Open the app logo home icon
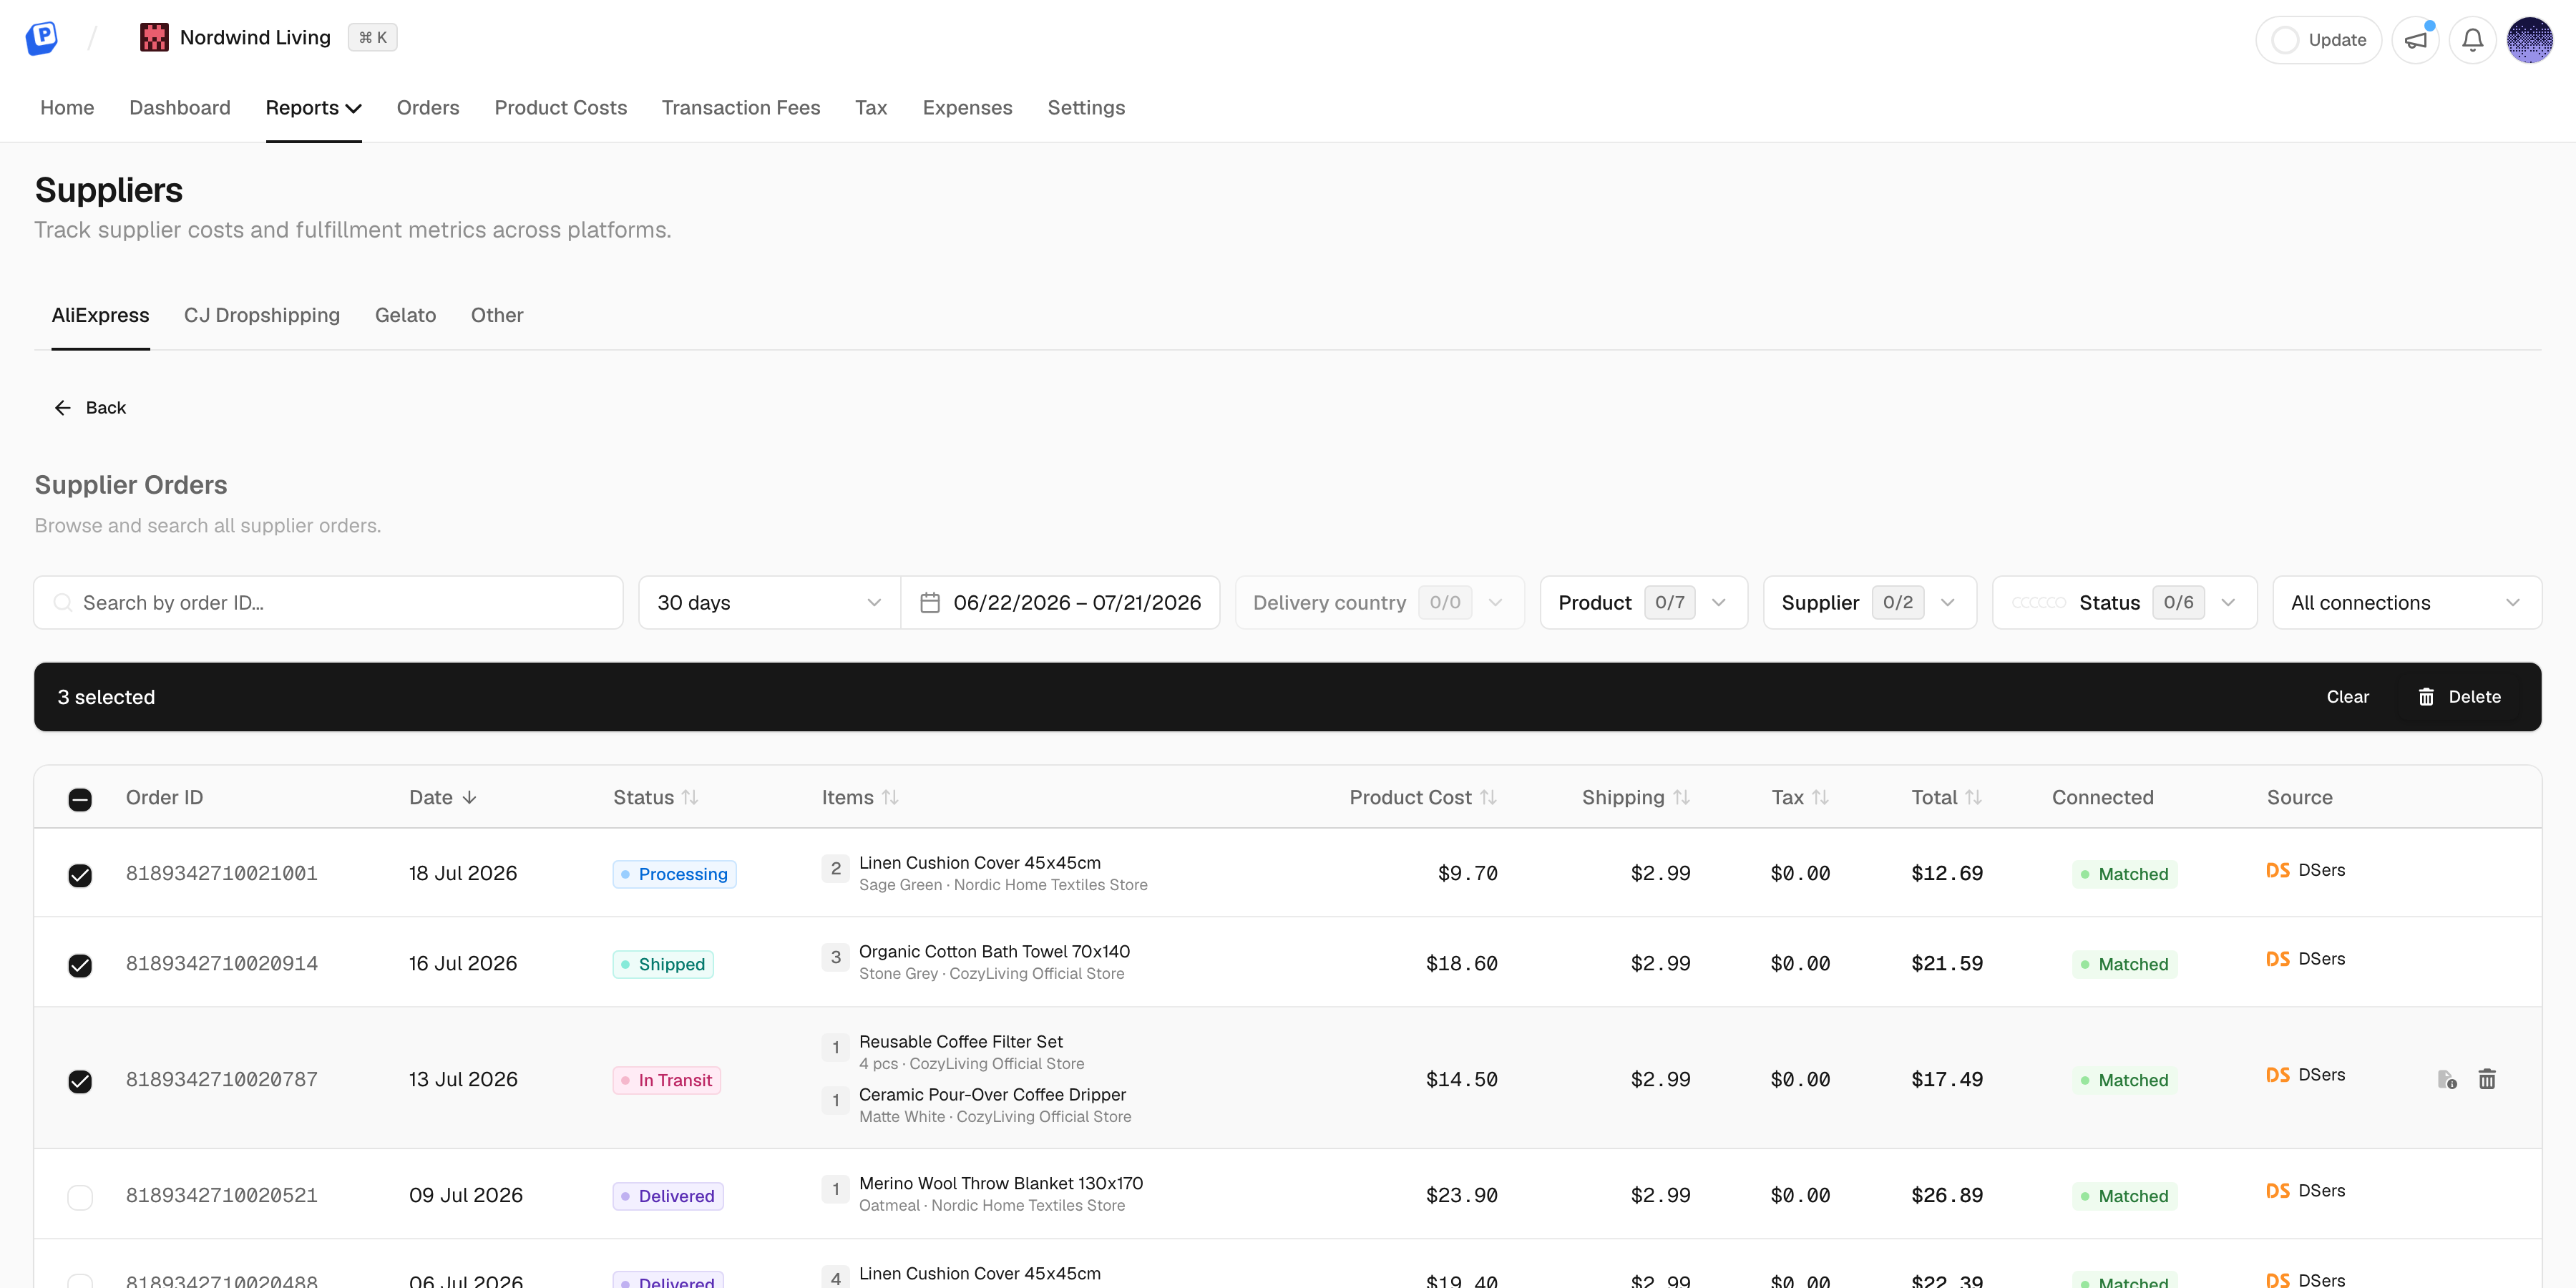The height and width of the screenshot is (1288, 2576). click(41, 38)
